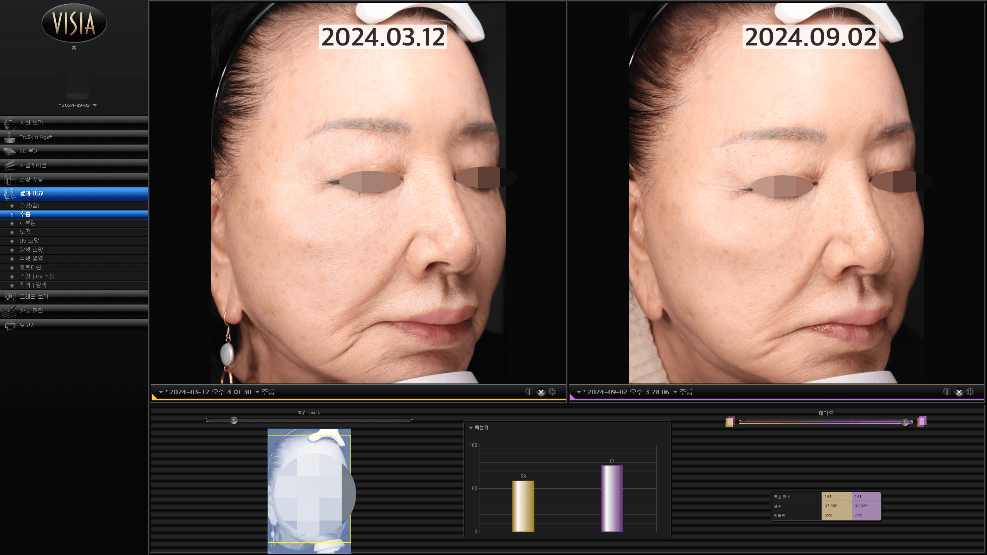The width and height of the screenshot is (987, 555).
Task: Open 사진 보기 photo view icon
Action: (9, 123)
